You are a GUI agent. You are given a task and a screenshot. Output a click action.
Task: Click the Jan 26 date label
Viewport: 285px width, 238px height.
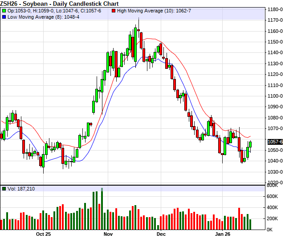point(222,234)
